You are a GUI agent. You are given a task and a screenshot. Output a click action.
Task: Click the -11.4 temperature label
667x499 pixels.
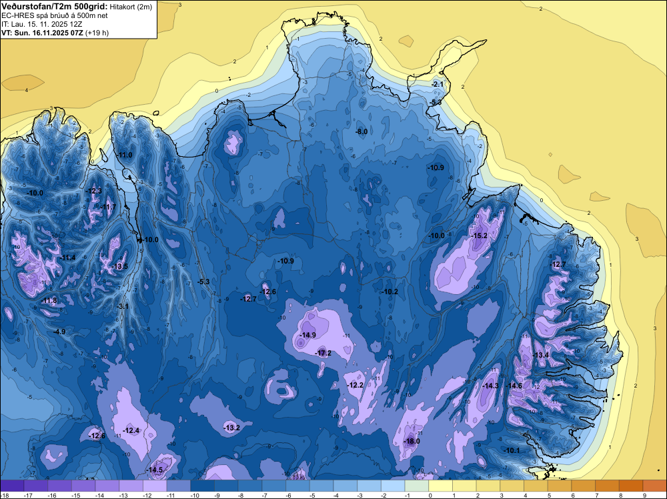tap(67, 258)
